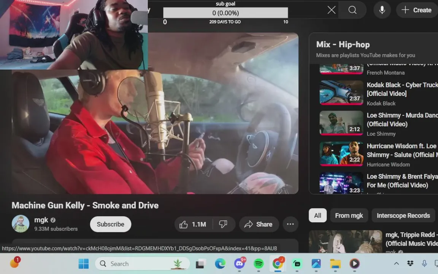Select the From mgk filter chip
Viewport: 438px width, 274px height.
pyautogui.click(x=349, y=215)
